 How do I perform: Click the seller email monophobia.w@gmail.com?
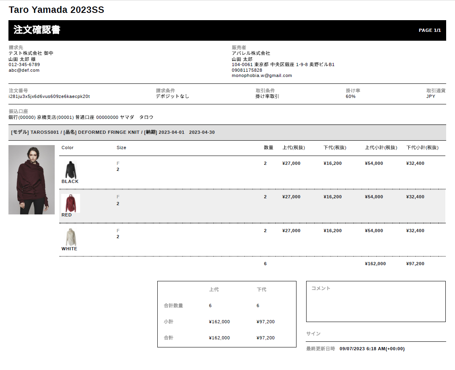(x=262, y=75)
